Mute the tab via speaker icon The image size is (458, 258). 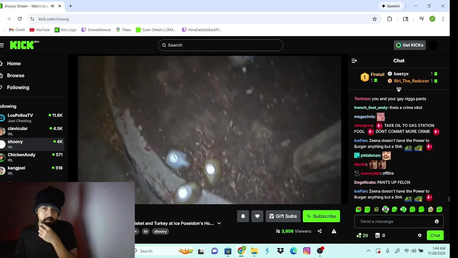53,6
